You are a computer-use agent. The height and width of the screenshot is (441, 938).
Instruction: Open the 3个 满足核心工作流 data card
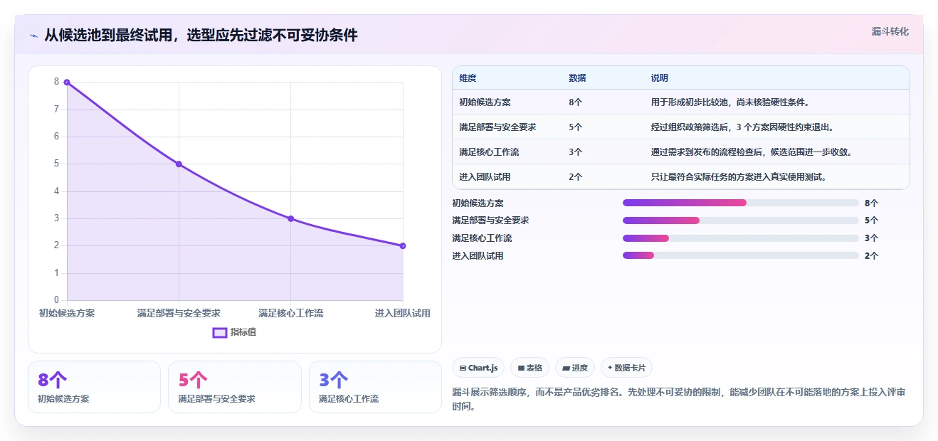[x=375, y=387]
